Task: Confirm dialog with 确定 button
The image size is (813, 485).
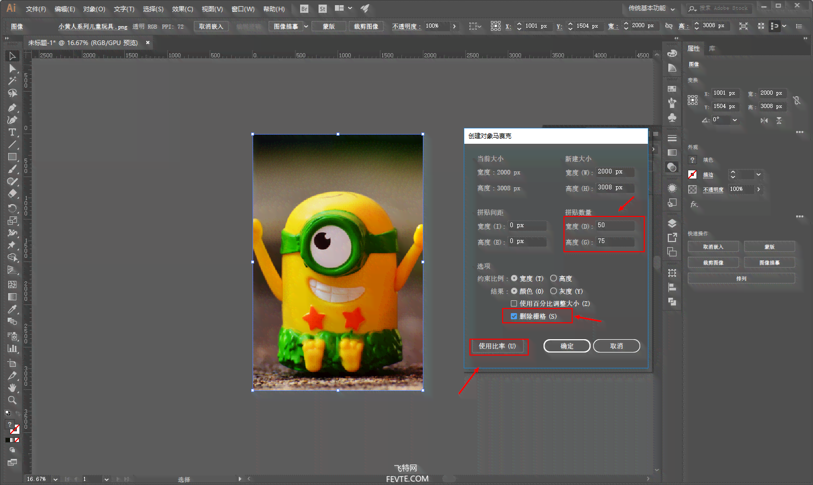Action: pos(567,346)
